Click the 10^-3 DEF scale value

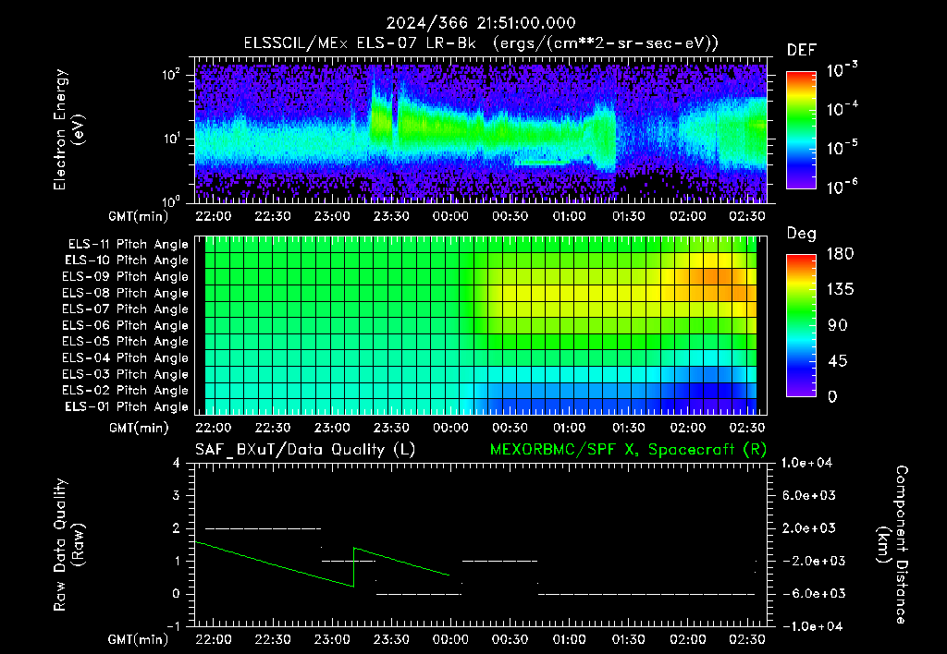pos(842,70)
